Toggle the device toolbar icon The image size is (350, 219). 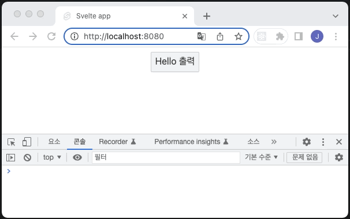coord(27,142)
